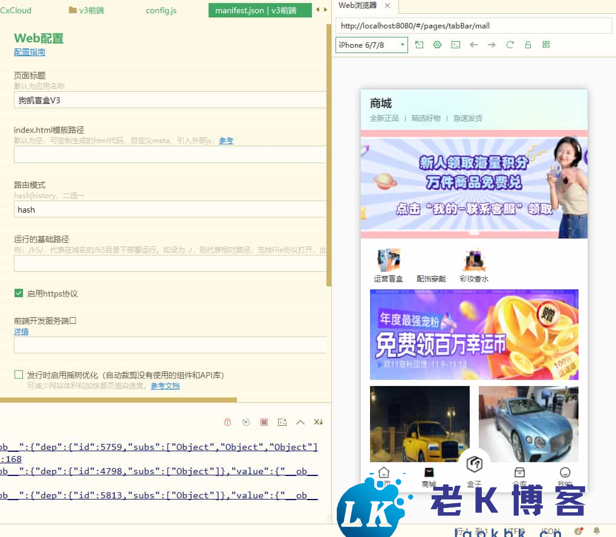Viewport: 616px width, 537px height.
Task: Tap the 仓库 tab bar icon
Action: click(x=519, y=473)
